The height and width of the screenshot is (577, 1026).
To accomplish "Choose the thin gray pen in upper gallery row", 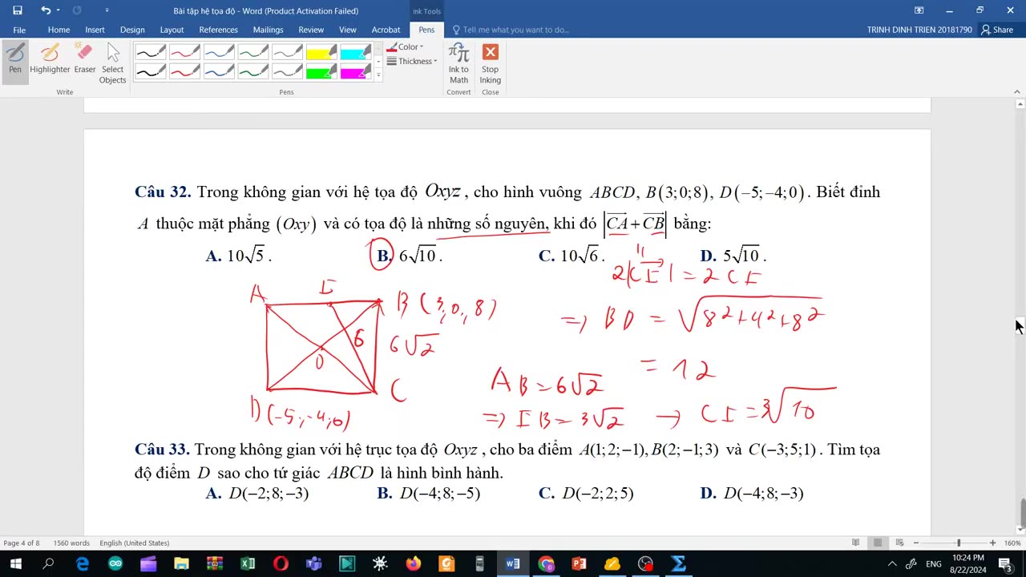I will point(287,53).
